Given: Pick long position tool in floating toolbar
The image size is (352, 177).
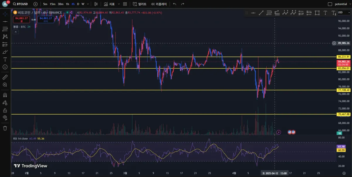Looking at the screenshot, I should click(301, 13).
